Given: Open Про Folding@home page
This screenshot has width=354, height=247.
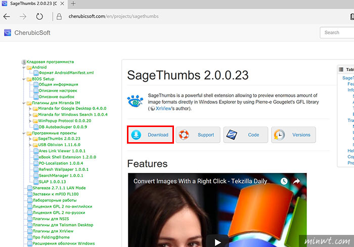Looking at the screenshot, I should pos(51,237).
